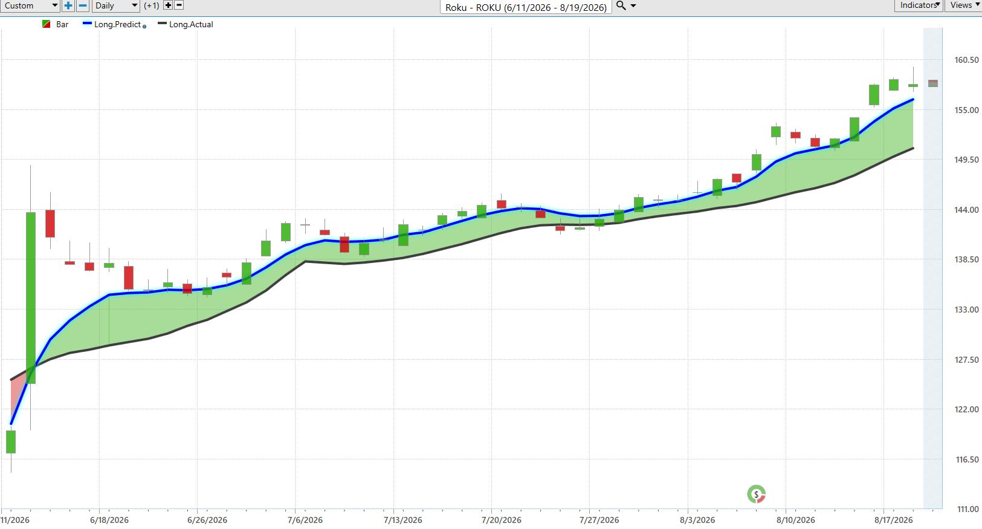Click the 6/26/2026 date axis label

[207, 520]
